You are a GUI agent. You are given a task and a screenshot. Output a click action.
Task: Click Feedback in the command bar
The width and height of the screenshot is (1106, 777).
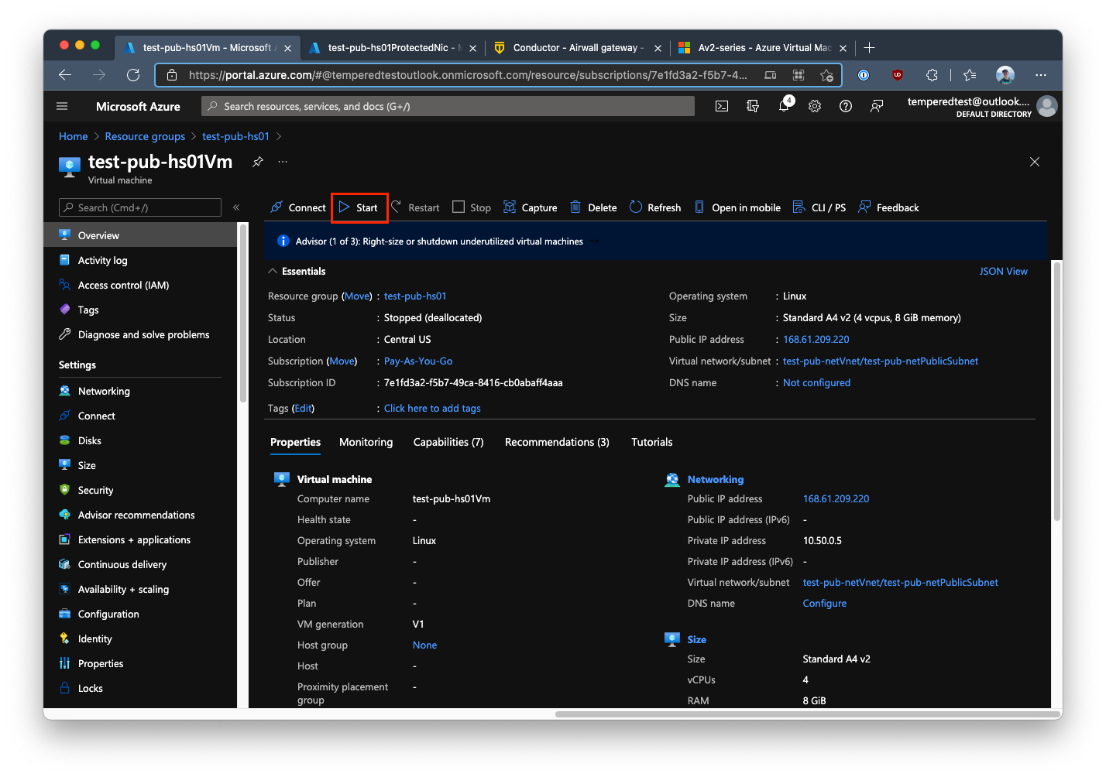tap(888, 207)
